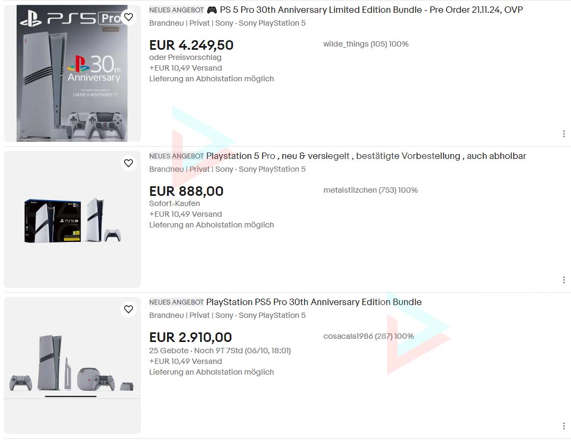571x441 pixels.
Task: Toggle watchlist heart on EUR 888,00 listing
Action: tap(129, 163)
